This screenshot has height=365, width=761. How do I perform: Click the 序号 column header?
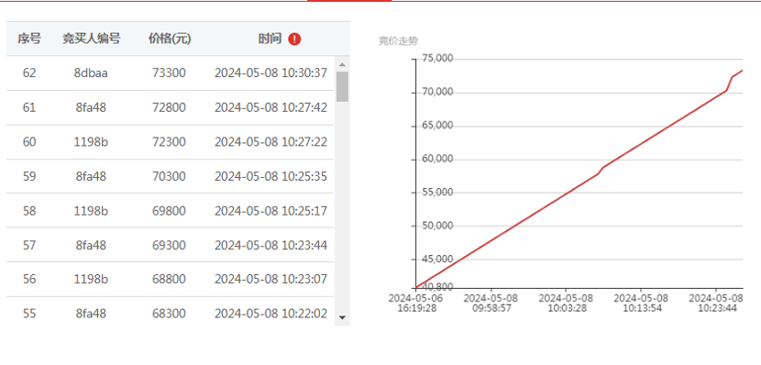[29, 39]
